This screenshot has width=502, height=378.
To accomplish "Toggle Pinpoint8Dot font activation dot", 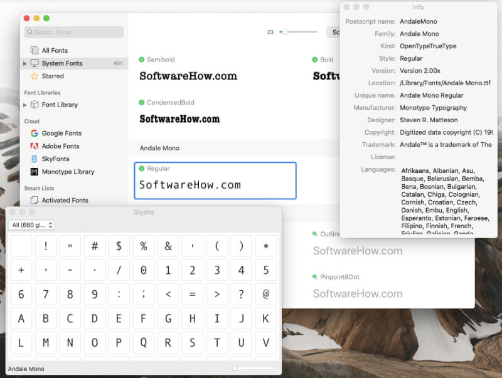I will 315,277.
